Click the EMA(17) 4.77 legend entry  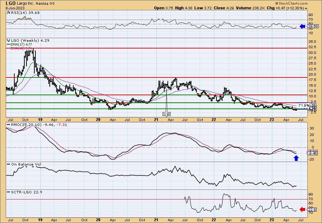pos(21,45)
